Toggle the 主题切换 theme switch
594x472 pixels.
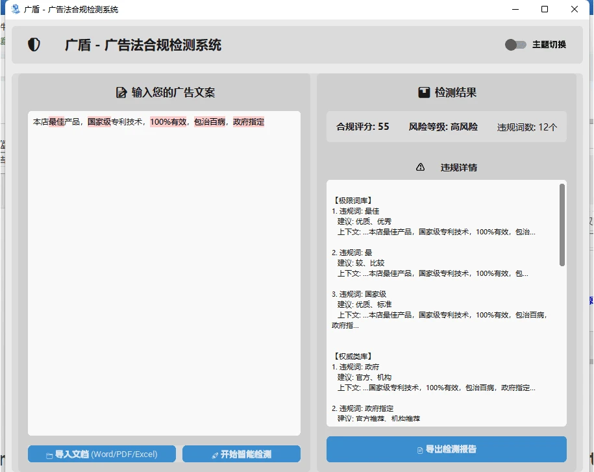click(x=515, y=45)
